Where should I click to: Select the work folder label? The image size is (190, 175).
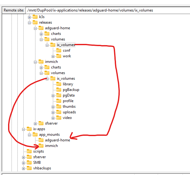point(67,56)
